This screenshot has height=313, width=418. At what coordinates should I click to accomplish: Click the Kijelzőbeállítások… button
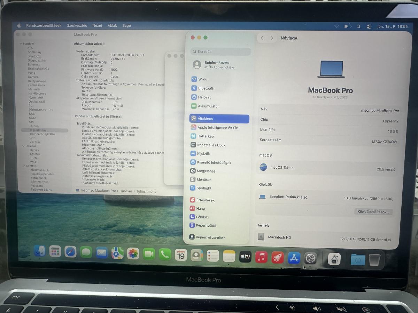[373, 212]
